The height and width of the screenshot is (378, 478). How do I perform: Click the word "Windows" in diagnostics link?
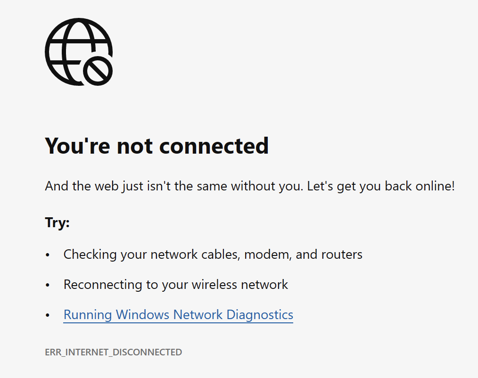pyautogui.click(x=142, y=314)
